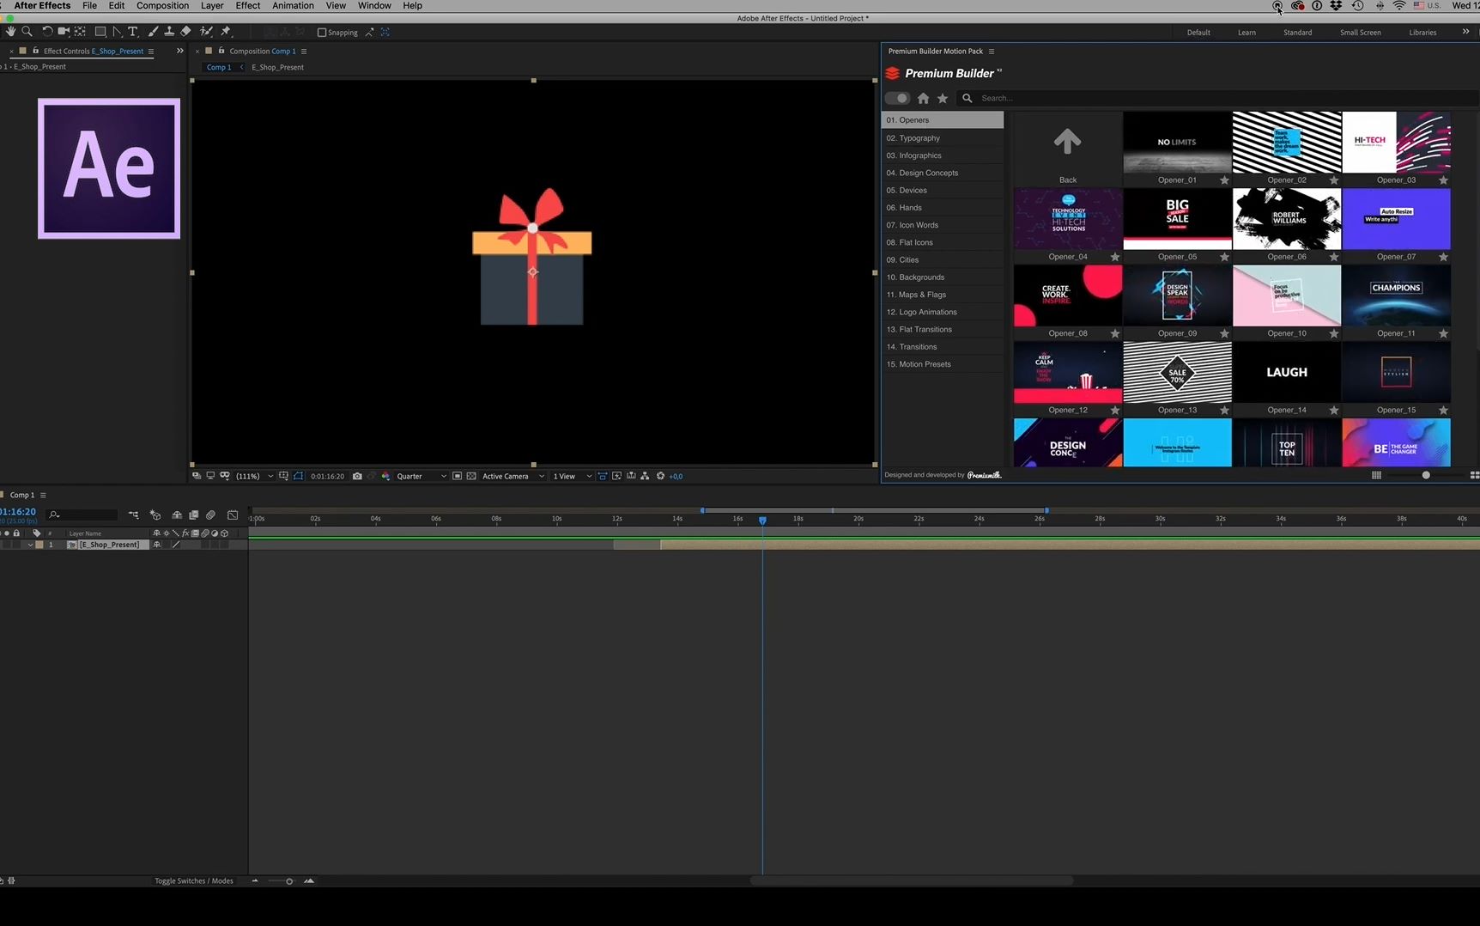Open the Premium Builder home screen
Screen dimensions: 1480x926
tap(923, 98)
